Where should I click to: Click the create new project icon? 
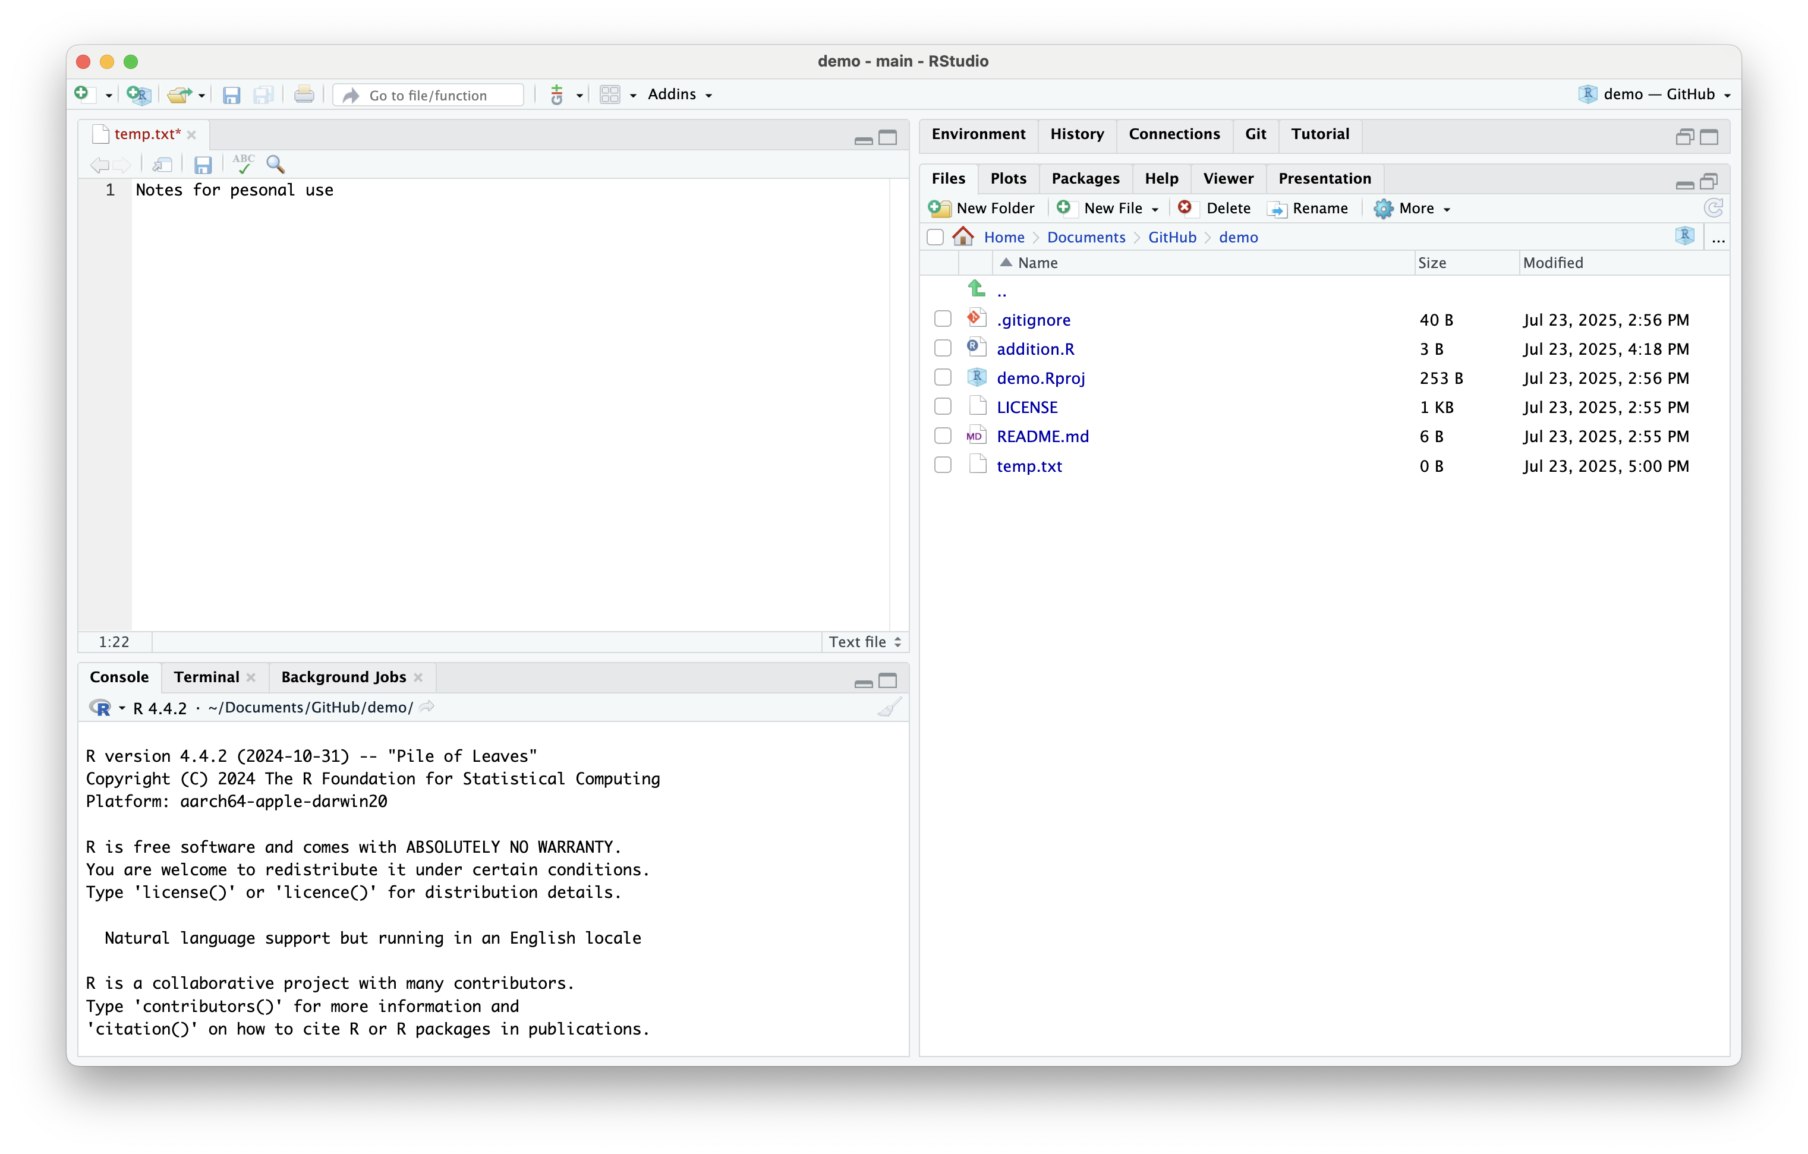pos(139,94)
